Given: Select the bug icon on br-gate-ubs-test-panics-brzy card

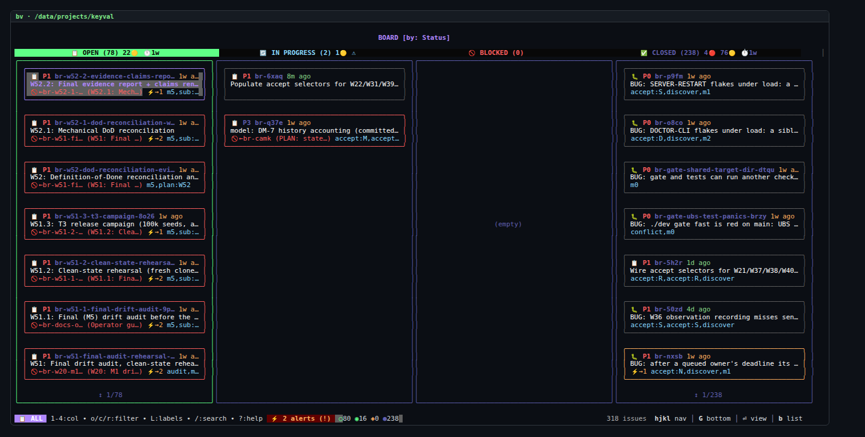Looking at the screenshot, I should click(x=634, y=217).
